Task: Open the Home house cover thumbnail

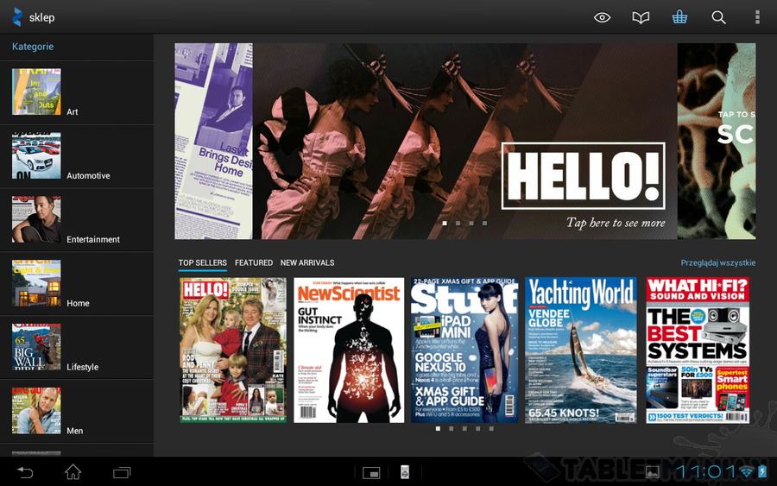Action: pos(36,283)
